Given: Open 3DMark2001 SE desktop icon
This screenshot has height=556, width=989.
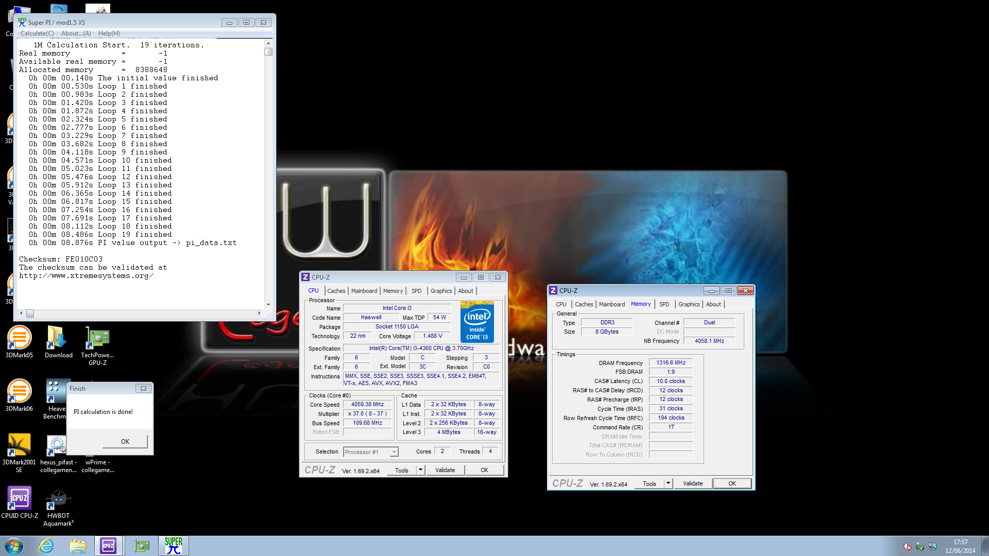Looking at the screenshot, I should click(19, 453).
